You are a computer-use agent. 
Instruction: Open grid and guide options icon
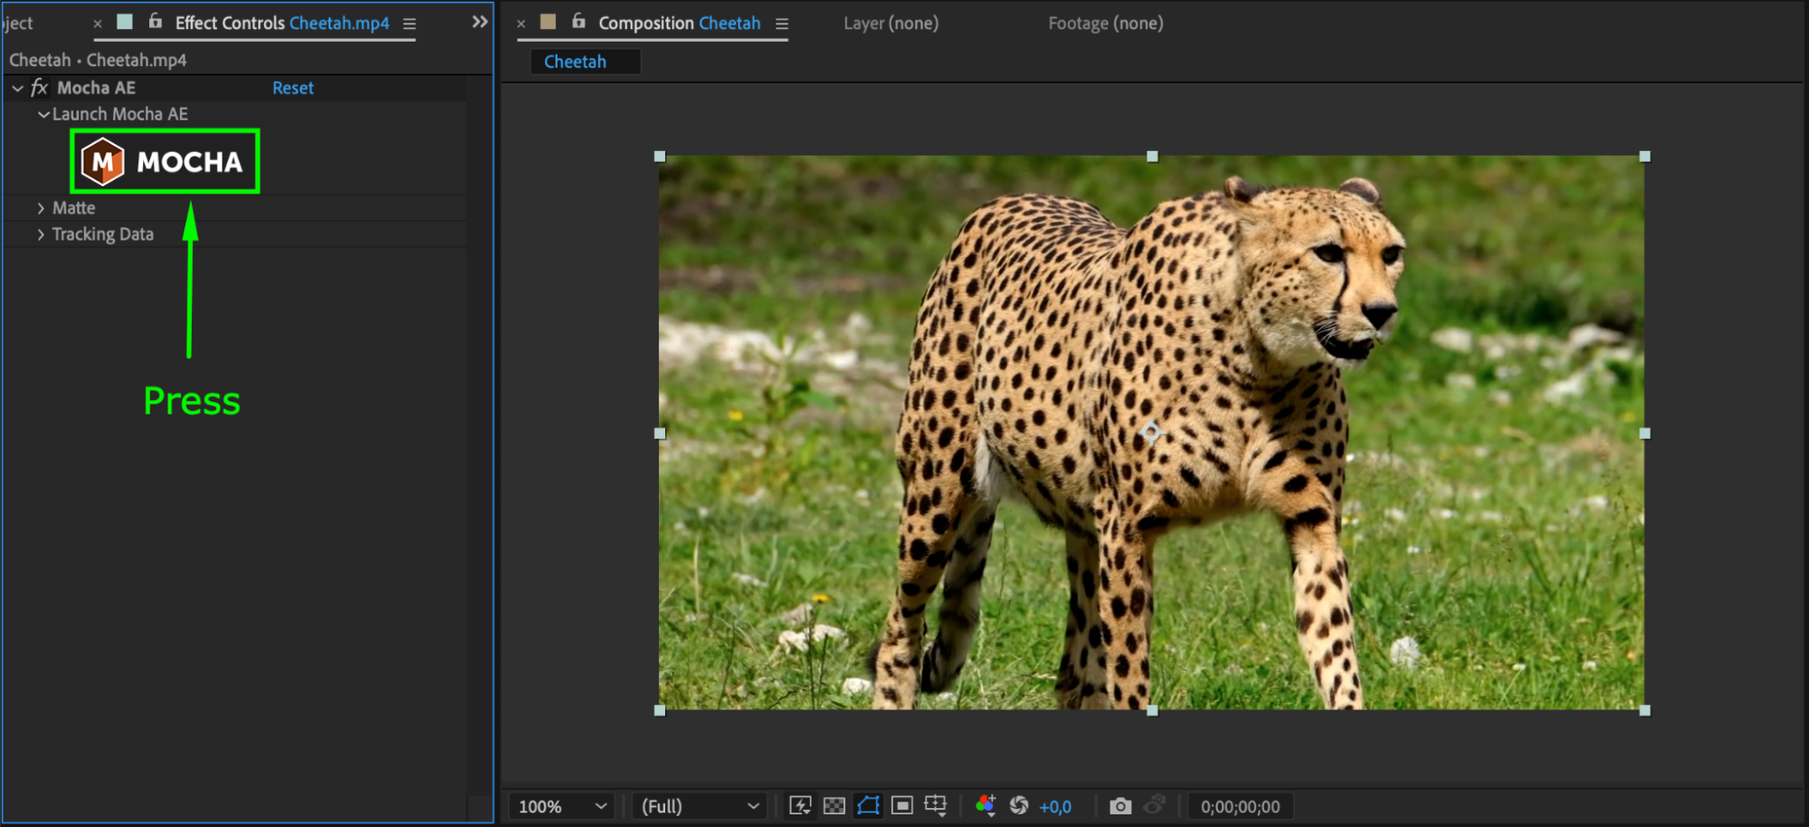[936, 805]
